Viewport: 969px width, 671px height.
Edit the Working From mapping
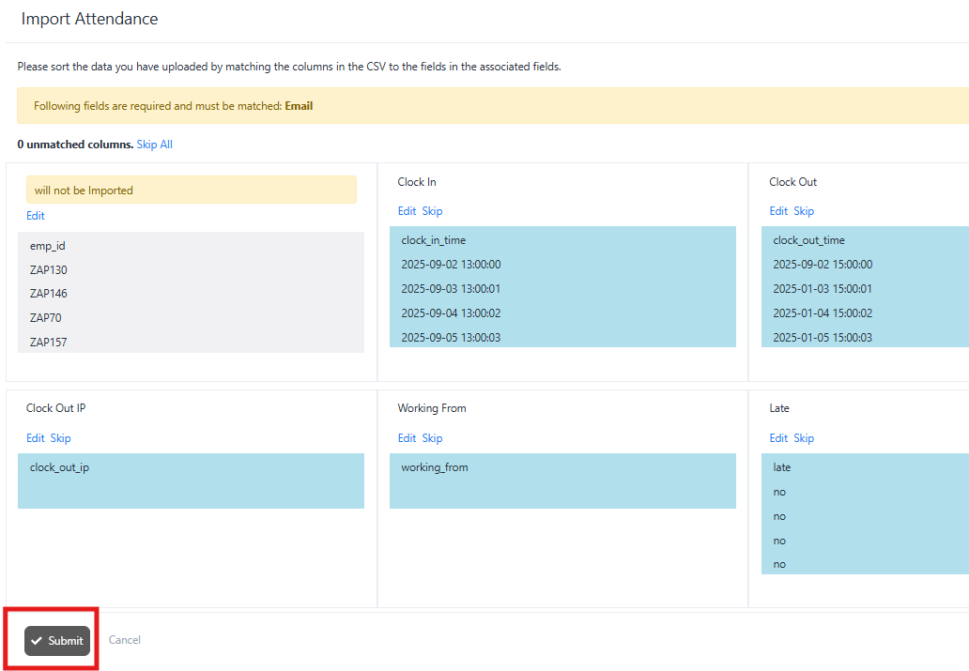tap(407, 438)
